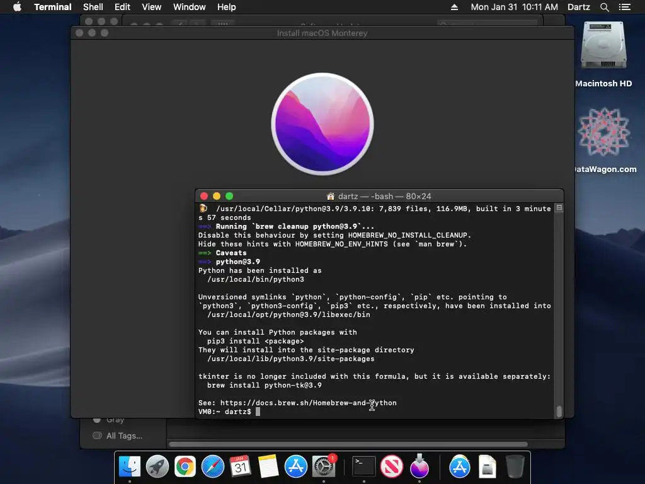Open the Apple menu
Image resolution: width=645 pixels, height=484 pixels.
click(x=17, y=7)
